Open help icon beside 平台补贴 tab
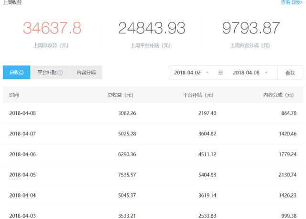The image size is (306, 219). pyautogui.click(x=60, y=73)
